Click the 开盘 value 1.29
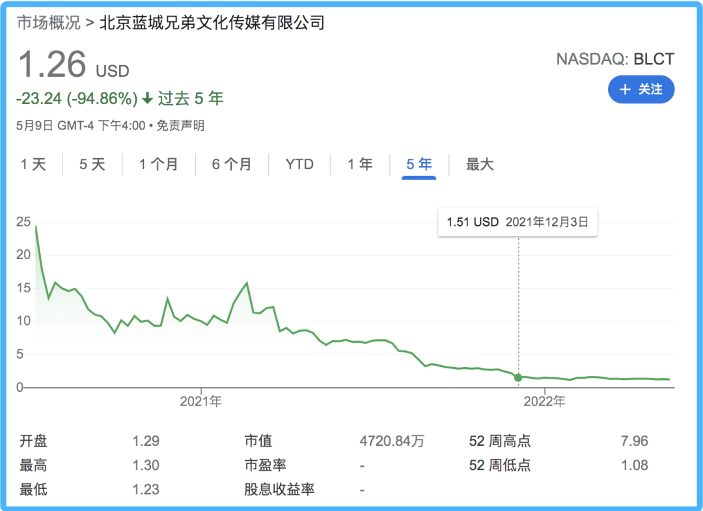This screenshot has height=511, width=703. tap(146, 441)
